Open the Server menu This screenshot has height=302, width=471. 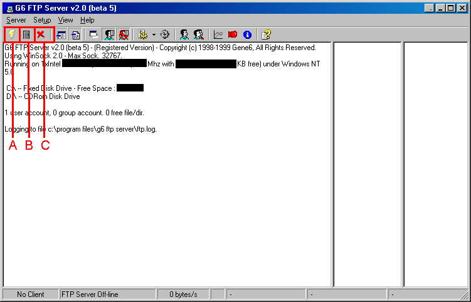tap(16, 20)
